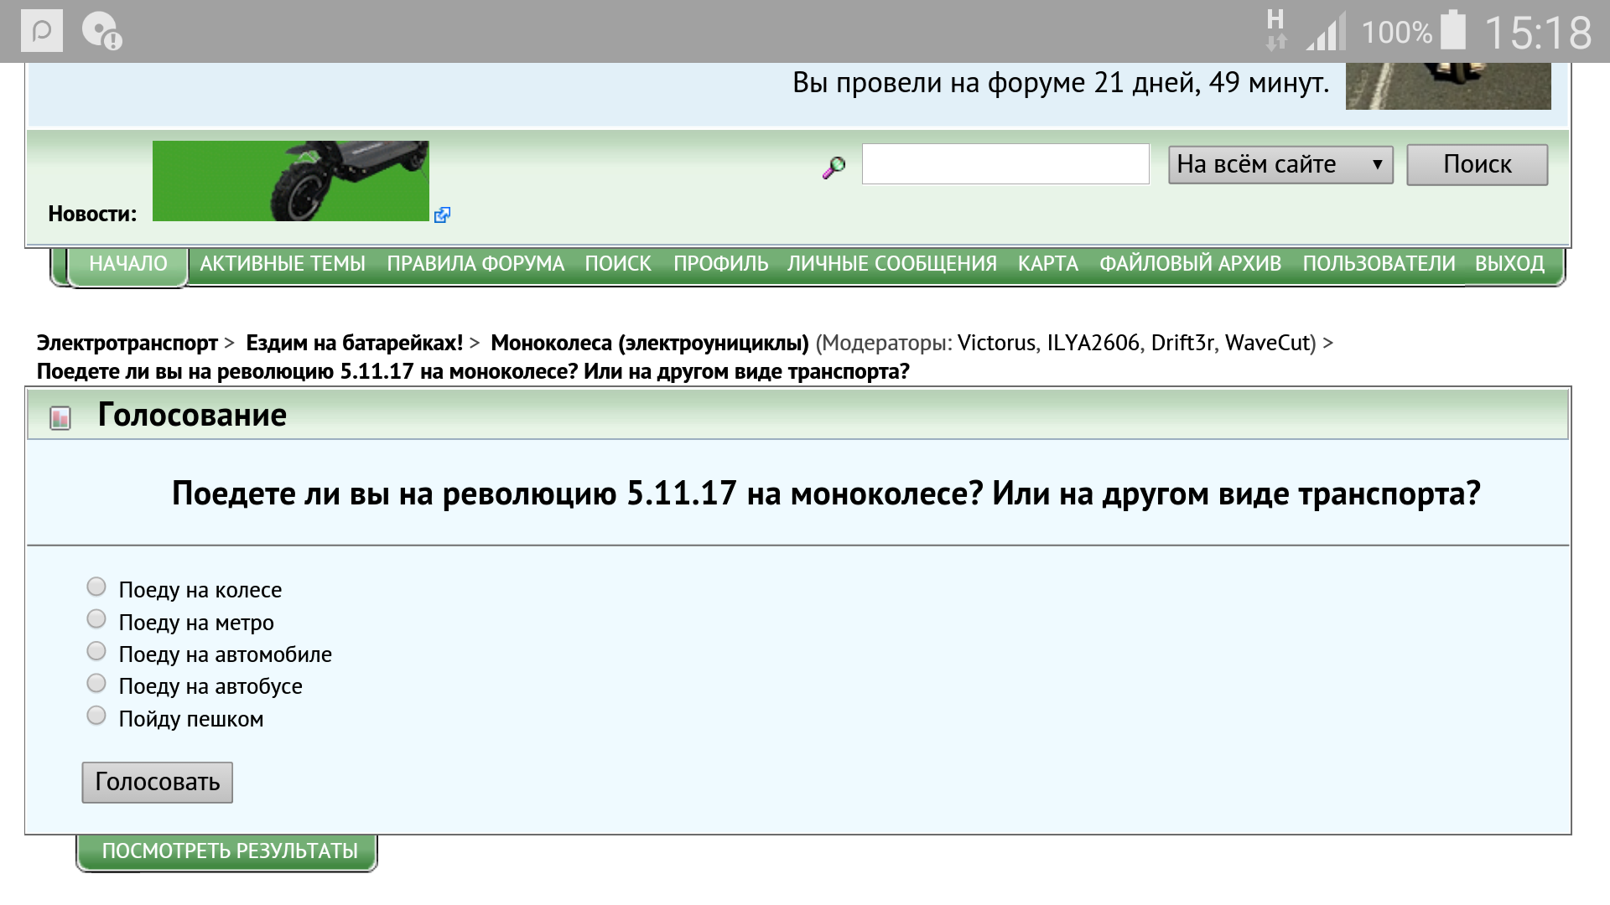Expand the На всём сайте dropdown

tap(1280, 165)
